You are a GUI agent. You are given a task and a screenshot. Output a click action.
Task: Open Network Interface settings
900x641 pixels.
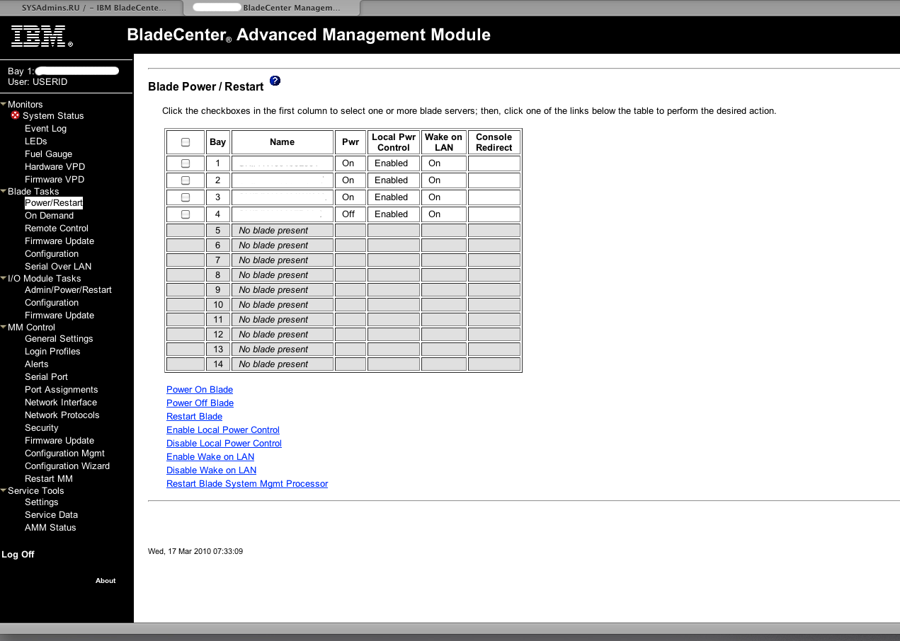(61, 403)
